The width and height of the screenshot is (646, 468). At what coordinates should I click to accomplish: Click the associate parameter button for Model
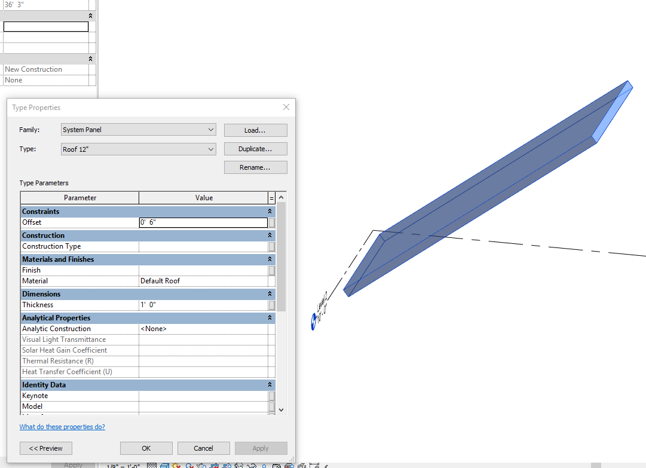[271, 406]
